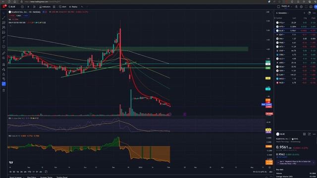Select the zoom-in tool on left toolbar

click(x=3, y=58)
